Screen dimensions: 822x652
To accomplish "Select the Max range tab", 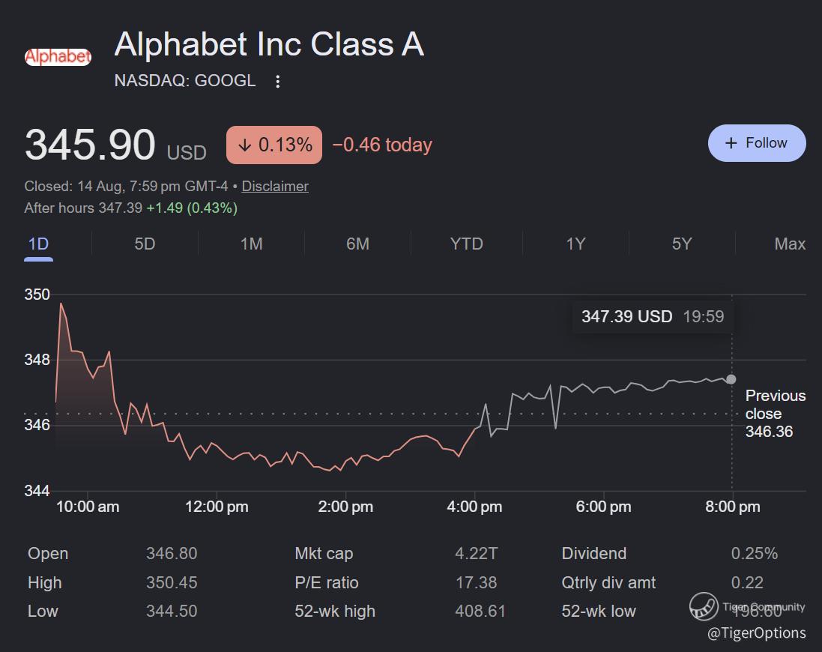I will 790,244.
